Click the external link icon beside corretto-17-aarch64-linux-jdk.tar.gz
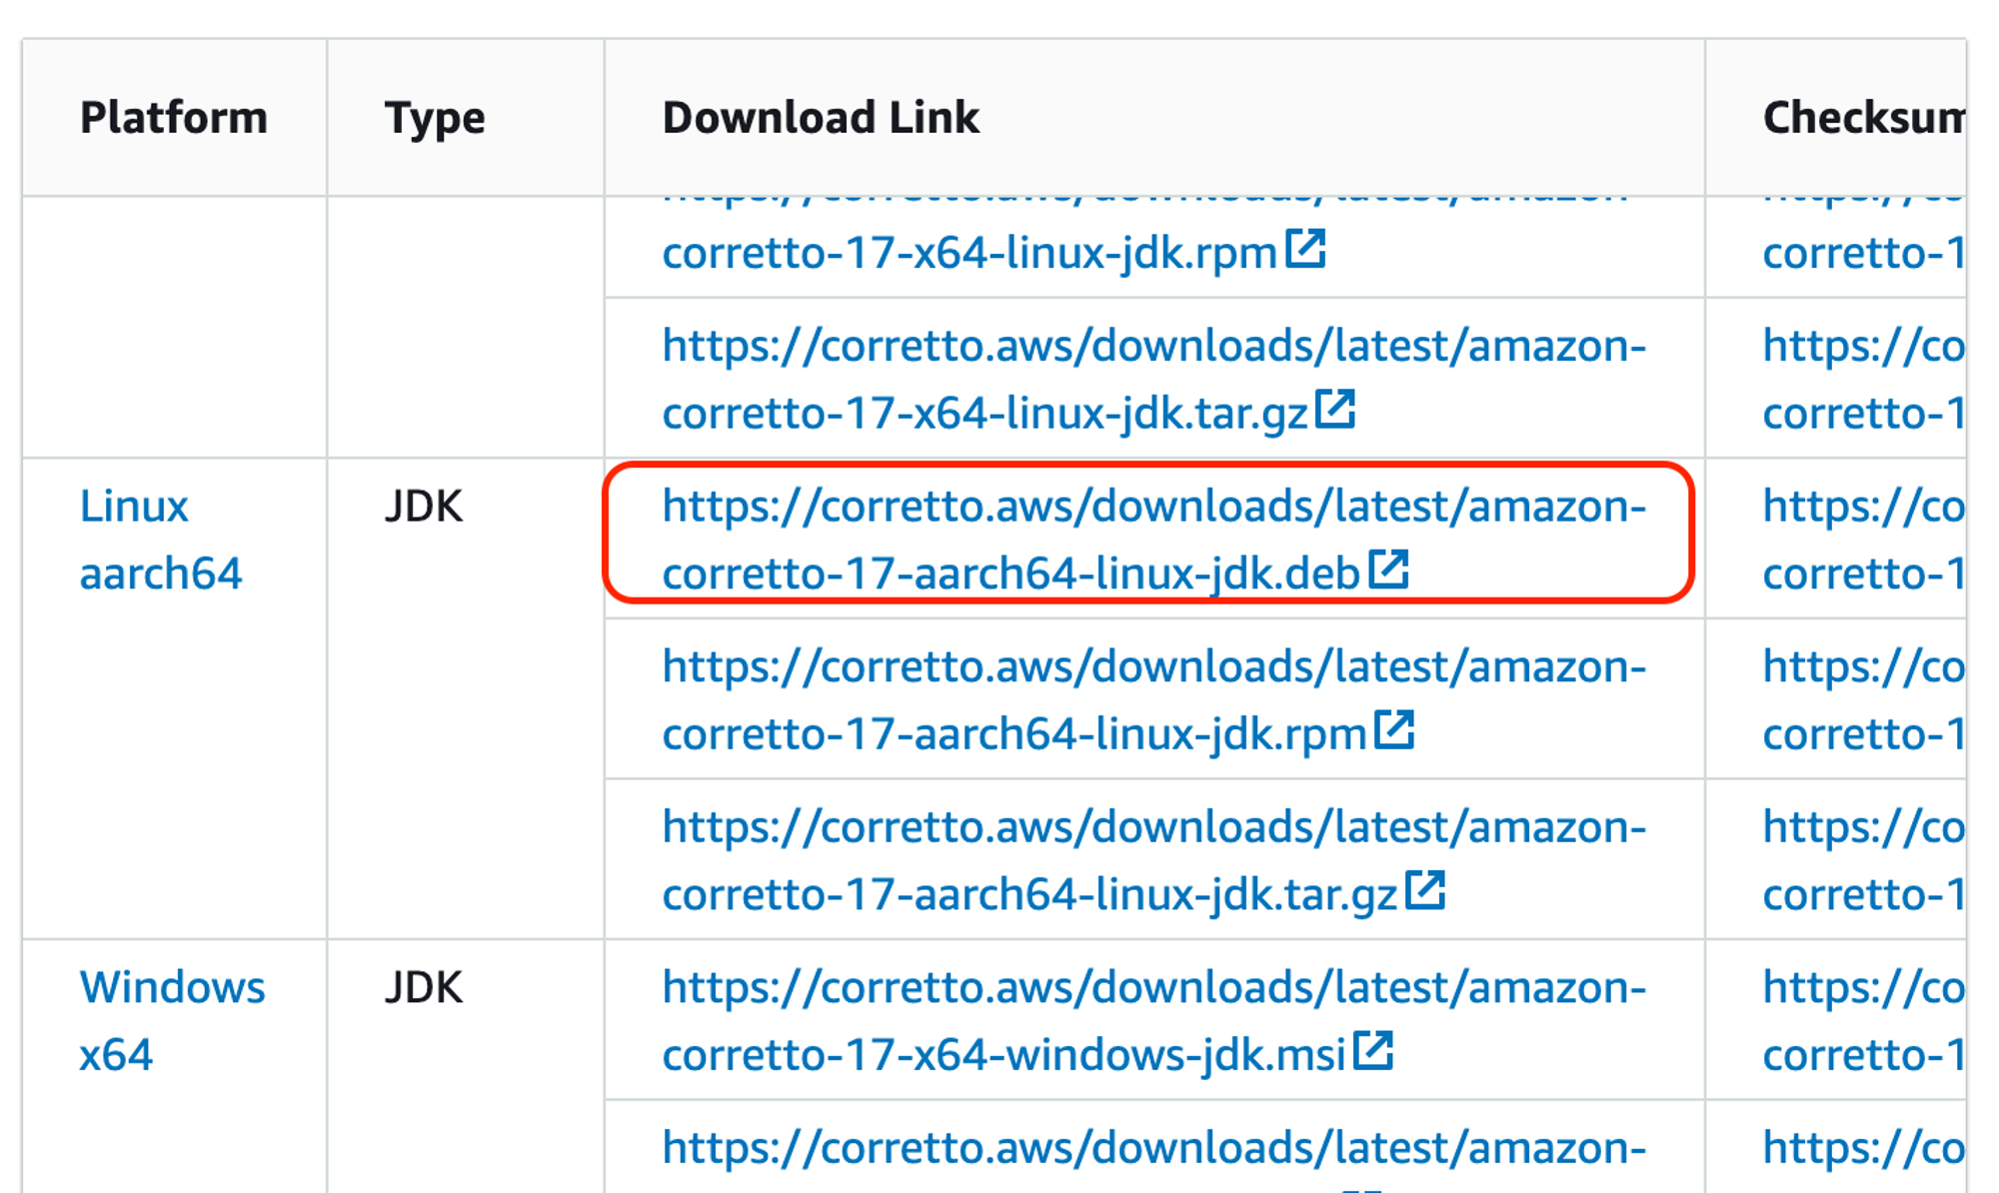The height and width of the screenshot is (1193, 1999). coord(1426,891)
